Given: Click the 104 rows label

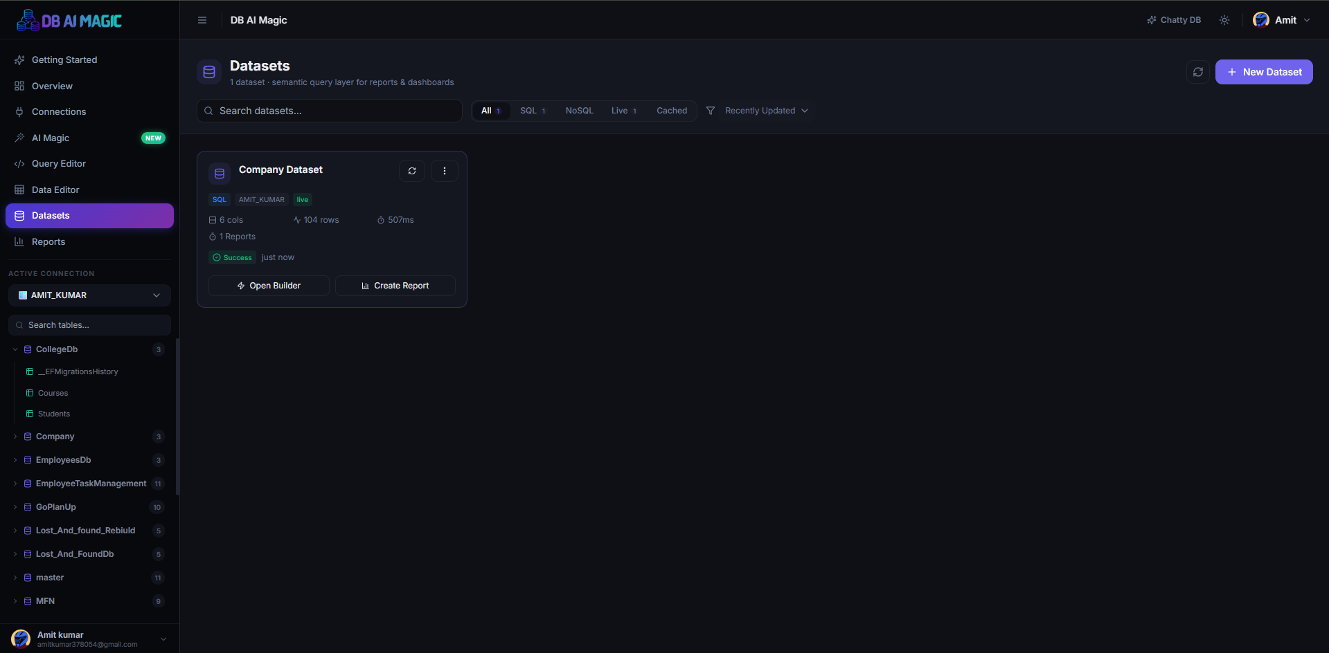Looking at the screenshot, I should (x=316, y=220).
